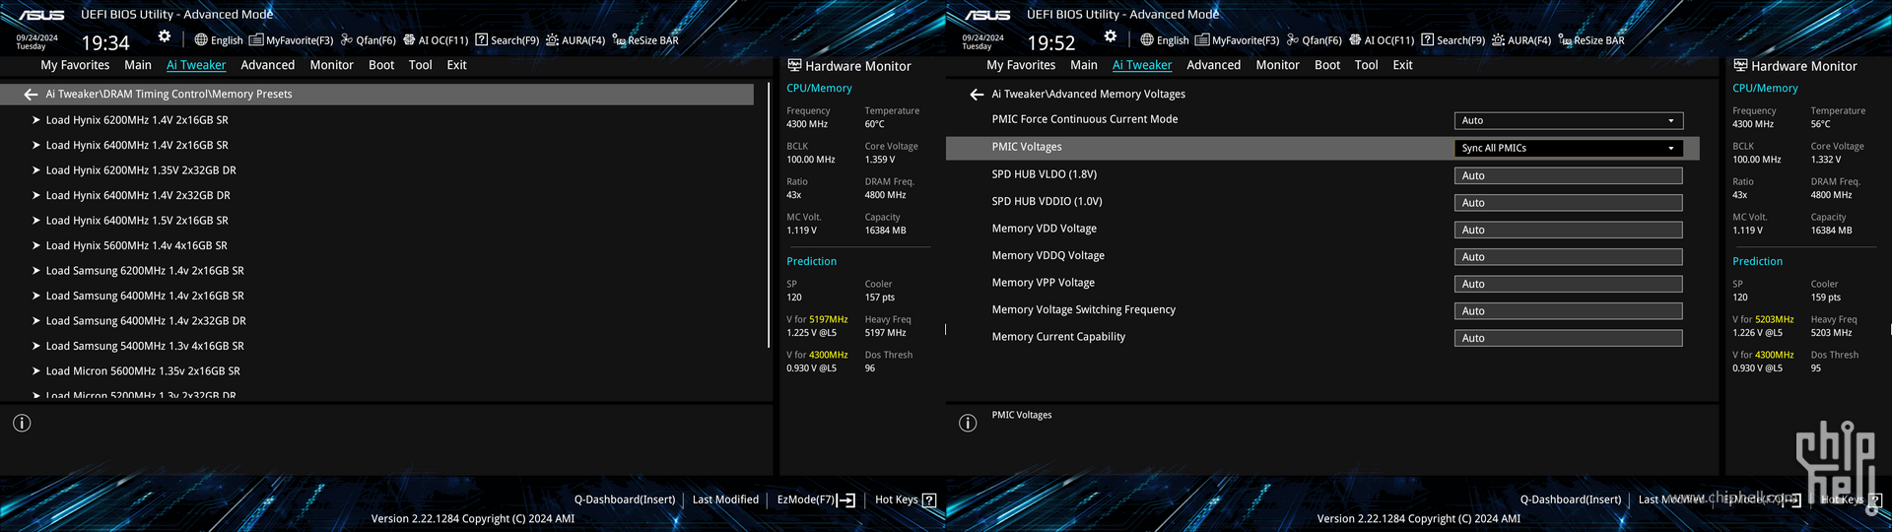This screenshot has height=532, width=1892.
Task: Open Qfan(F6) control in left BIOS screen
Action: click(369, 40)
